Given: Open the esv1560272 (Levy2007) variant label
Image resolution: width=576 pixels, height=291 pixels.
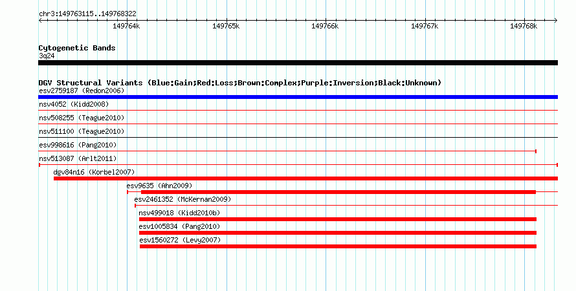Looking at the screenshot, I should (x=180, y=240).
